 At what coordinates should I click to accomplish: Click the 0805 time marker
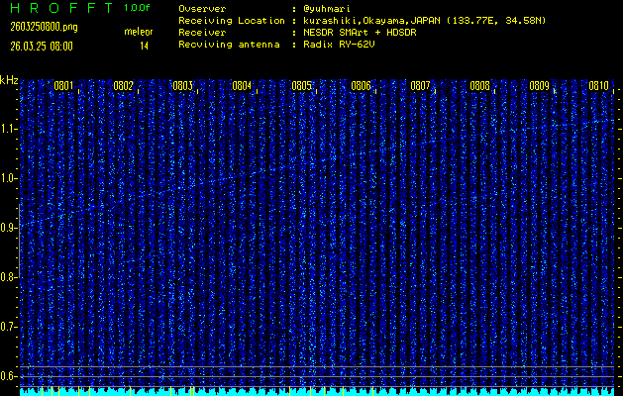(301, 86)
